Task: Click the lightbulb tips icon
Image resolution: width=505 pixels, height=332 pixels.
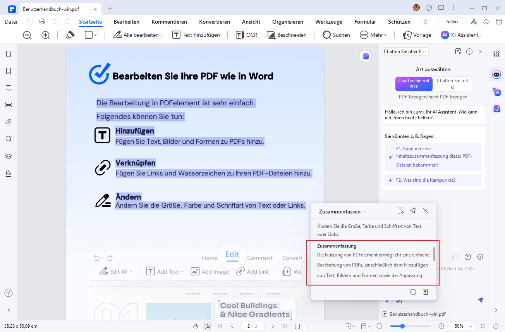Action: pos(426,22)
